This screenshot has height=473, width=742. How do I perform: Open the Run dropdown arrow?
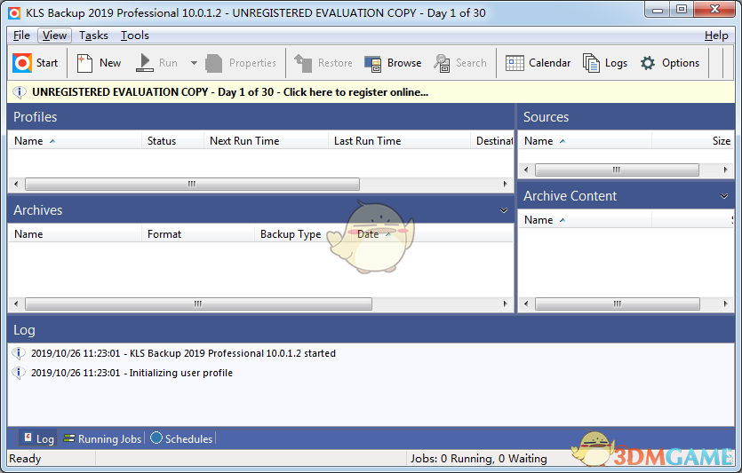pyautogui.click(x=194, y=63)
